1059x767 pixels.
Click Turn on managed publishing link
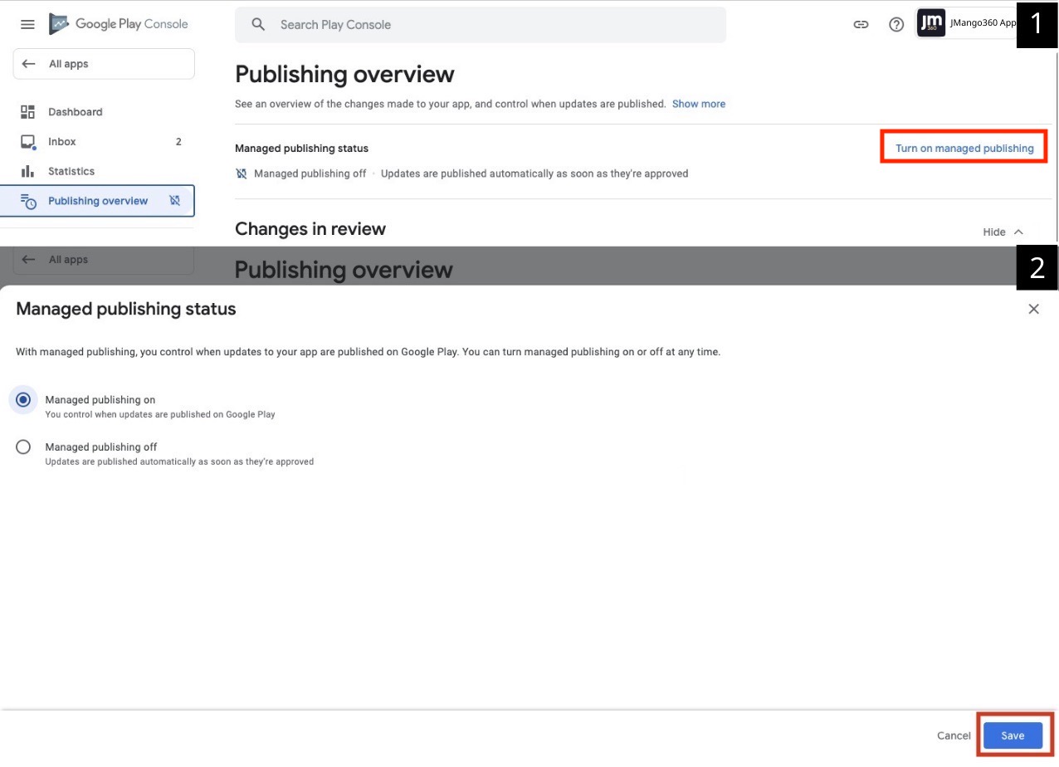(x=964, y=148)
